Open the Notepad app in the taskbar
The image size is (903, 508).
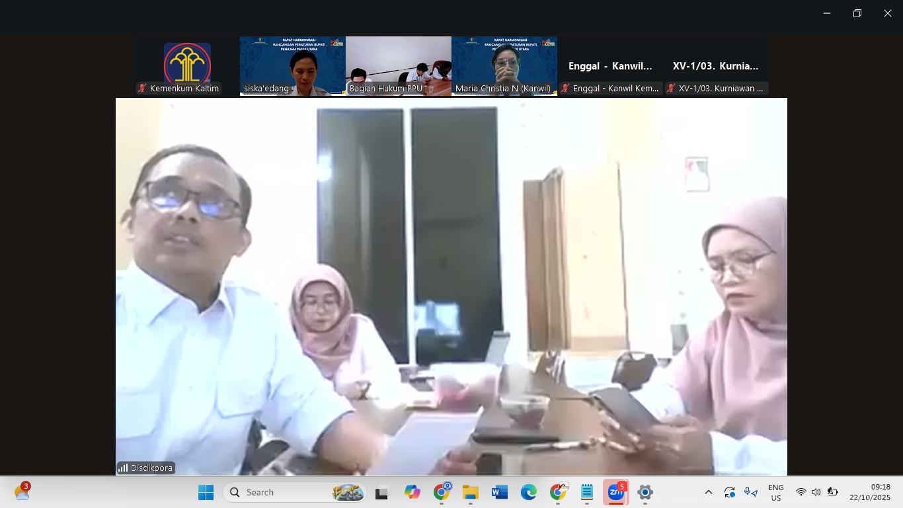pyautogui.click(x=586, y=493)
